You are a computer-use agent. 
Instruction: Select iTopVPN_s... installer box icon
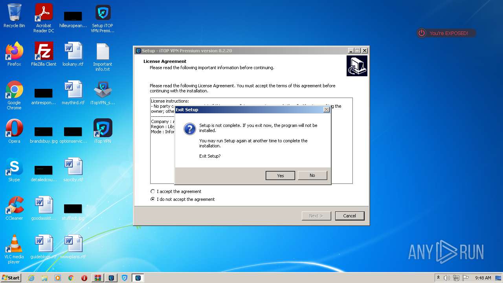[103, 93]
